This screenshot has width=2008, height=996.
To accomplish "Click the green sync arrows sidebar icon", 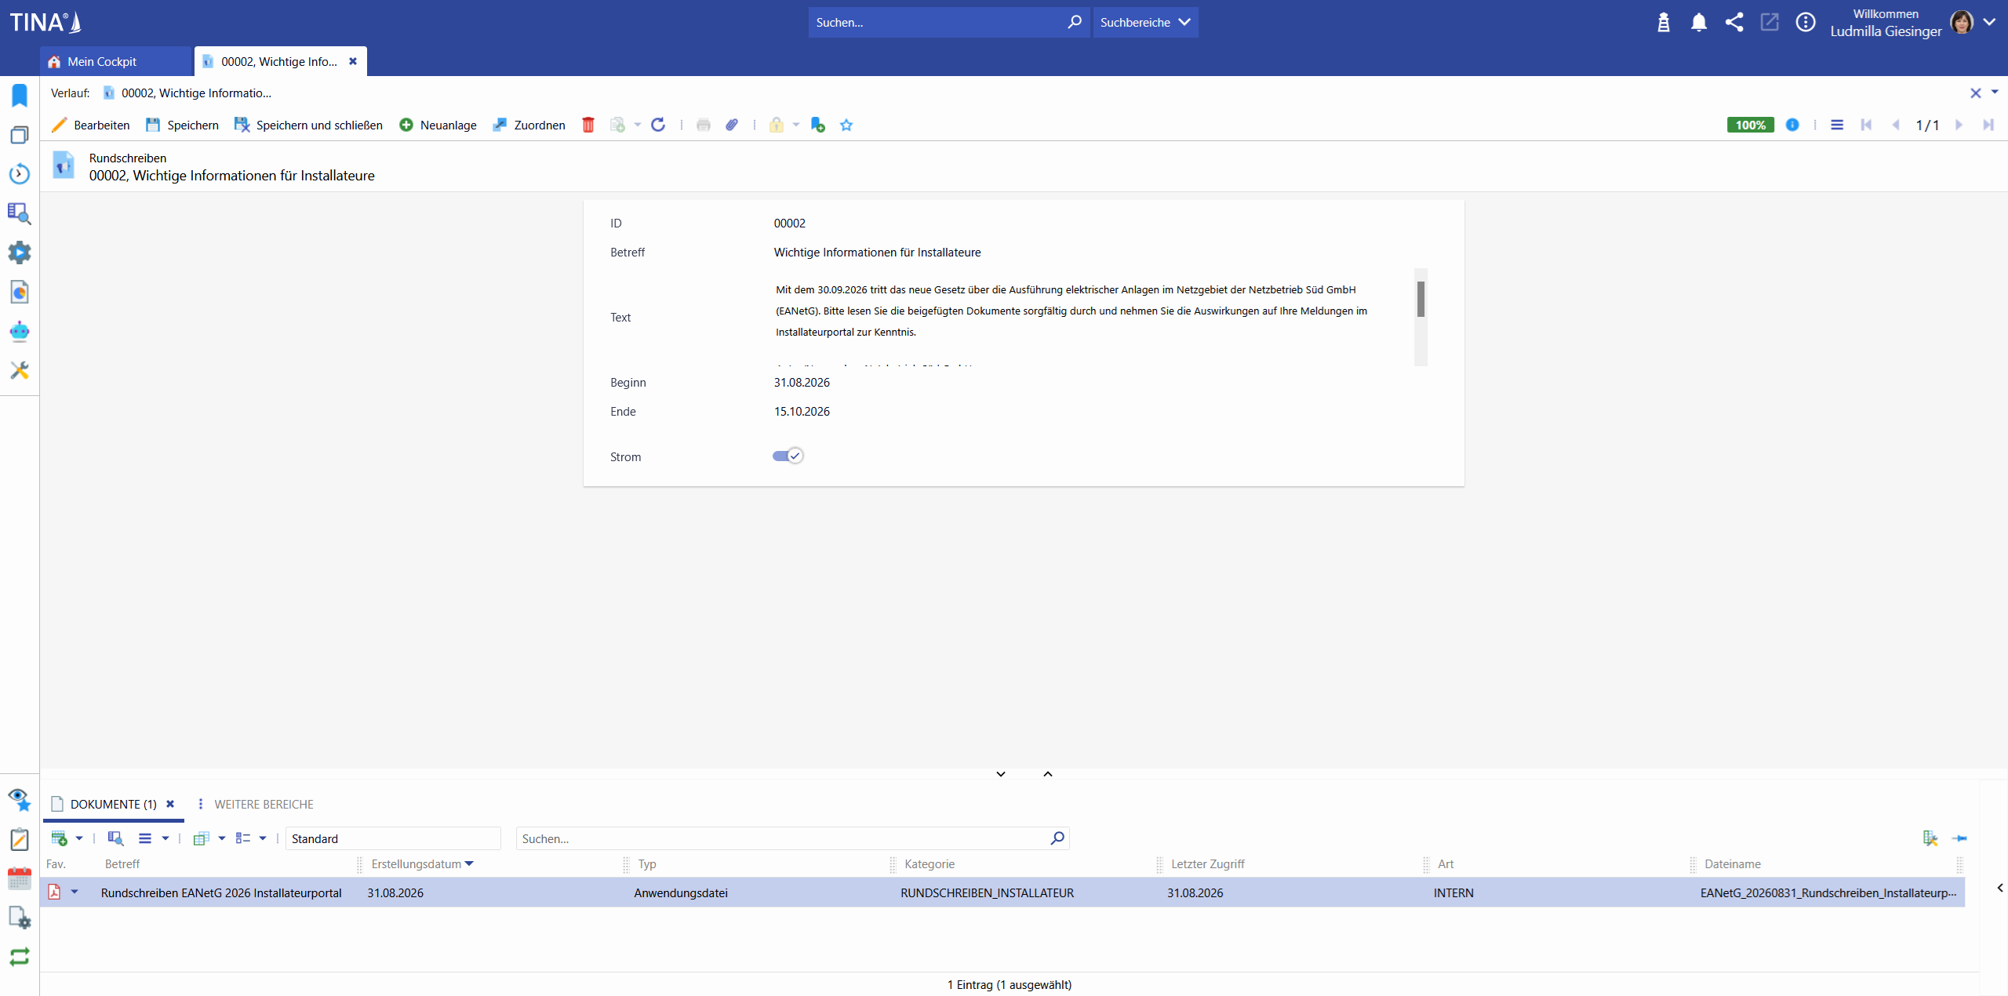I will tap(20, 956).
